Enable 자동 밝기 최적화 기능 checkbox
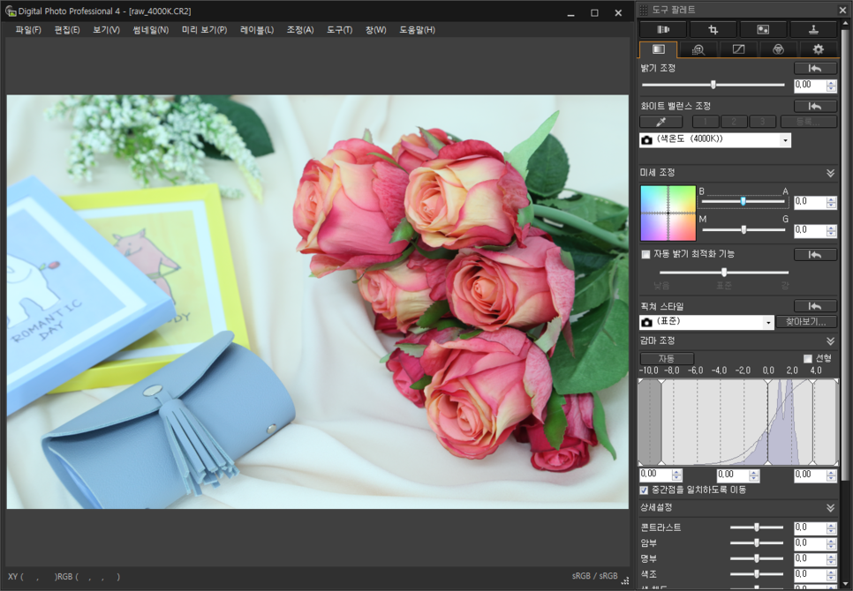 pyautogui.click(x=645, y=254)
